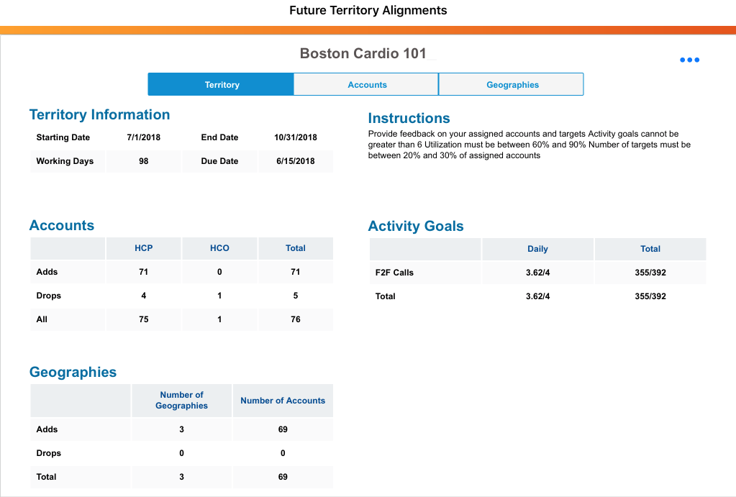
Task: Click the Accounts table Total column header
Action: pyautogui.click(x=296, y=248)
